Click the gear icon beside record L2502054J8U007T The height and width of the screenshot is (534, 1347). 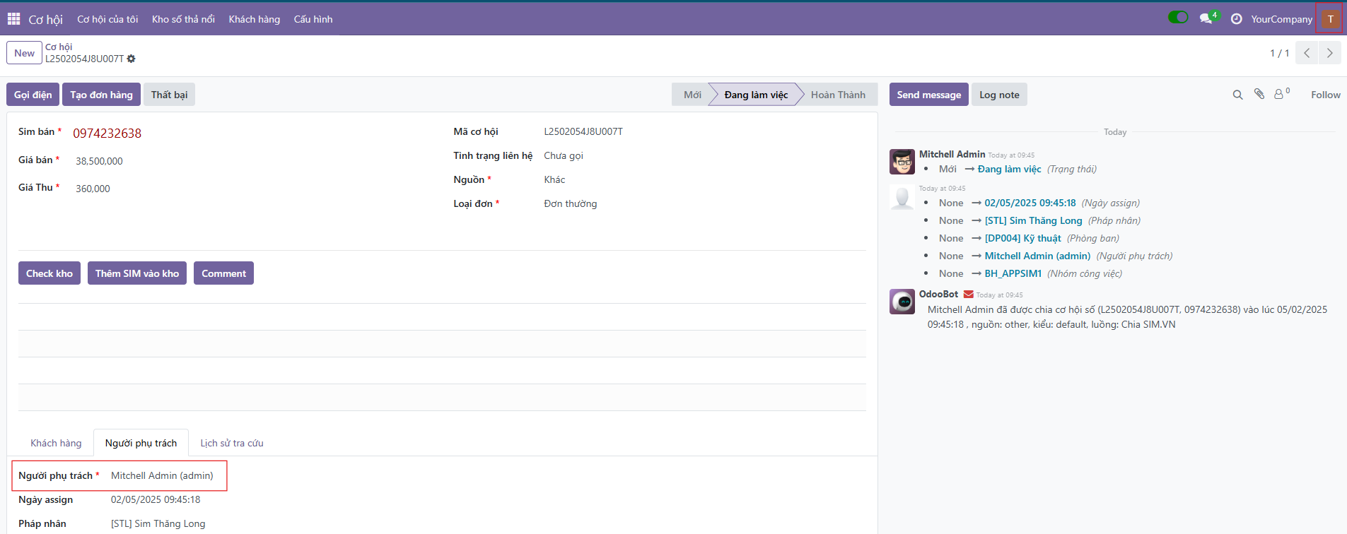(x=131, y=59)
